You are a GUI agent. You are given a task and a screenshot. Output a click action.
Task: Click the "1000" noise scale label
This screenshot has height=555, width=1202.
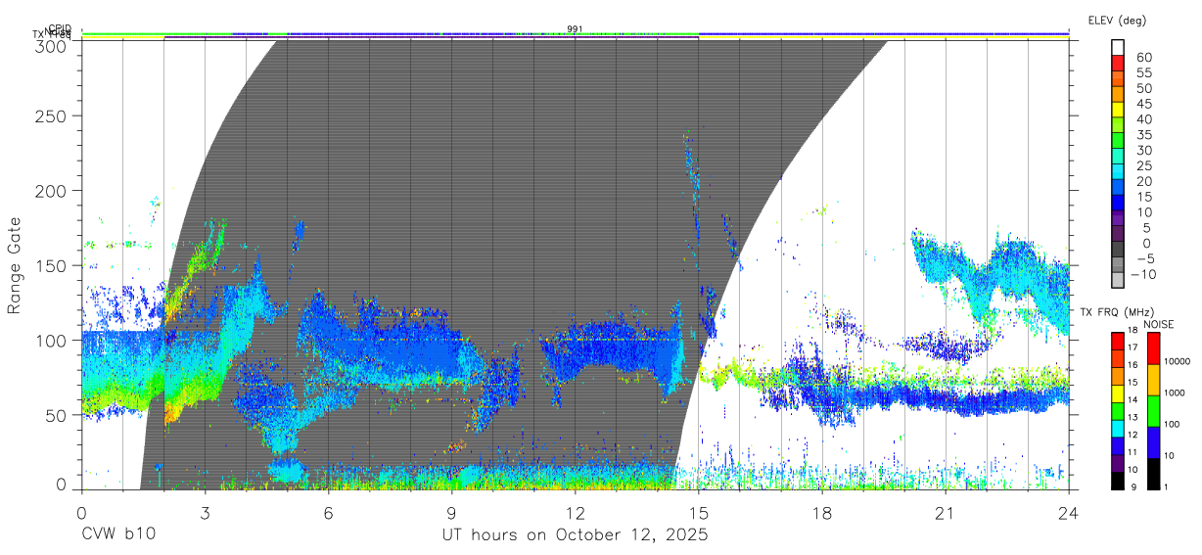[x=1176, y=393]
